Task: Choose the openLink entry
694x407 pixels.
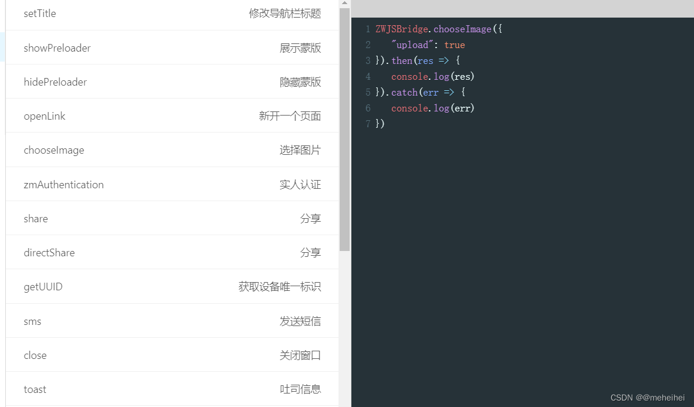Action: pos(172,116)
